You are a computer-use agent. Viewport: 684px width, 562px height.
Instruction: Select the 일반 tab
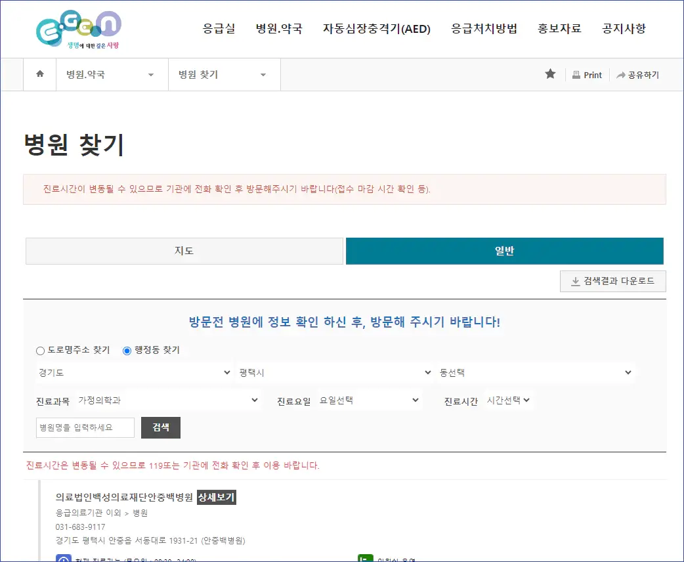pyautogui.click(x=505, y=251)
